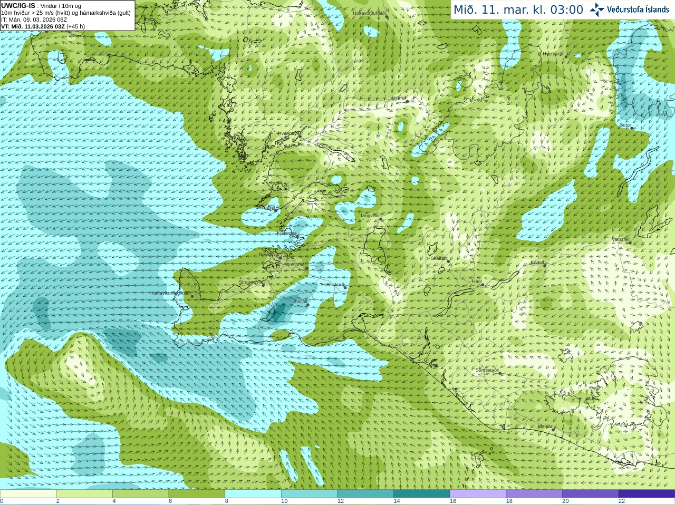675x505 pixels.
Task: Select the 0–2 m/s legend color
Action: [28, 494]
